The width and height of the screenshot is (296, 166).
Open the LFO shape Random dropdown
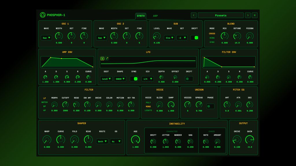coord(120,79)
